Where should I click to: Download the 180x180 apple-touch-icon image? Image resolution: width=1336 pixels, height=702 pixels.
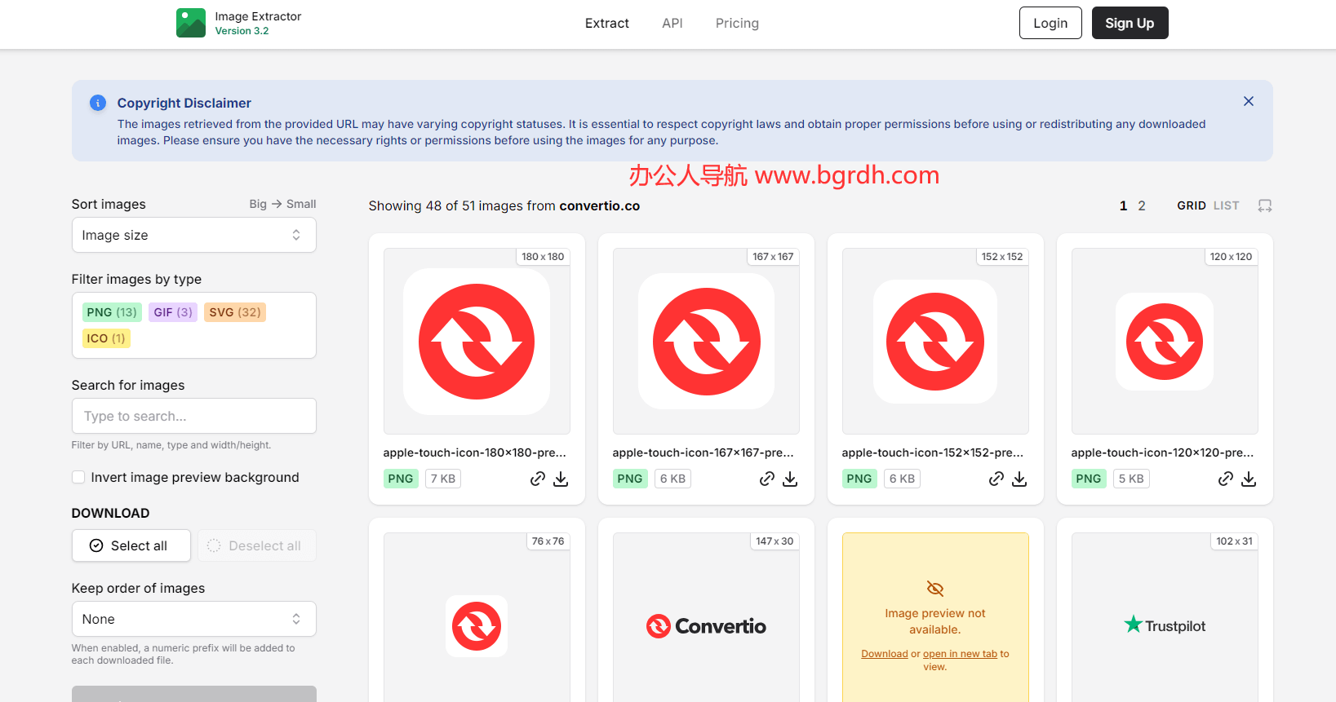pos(561,479)
